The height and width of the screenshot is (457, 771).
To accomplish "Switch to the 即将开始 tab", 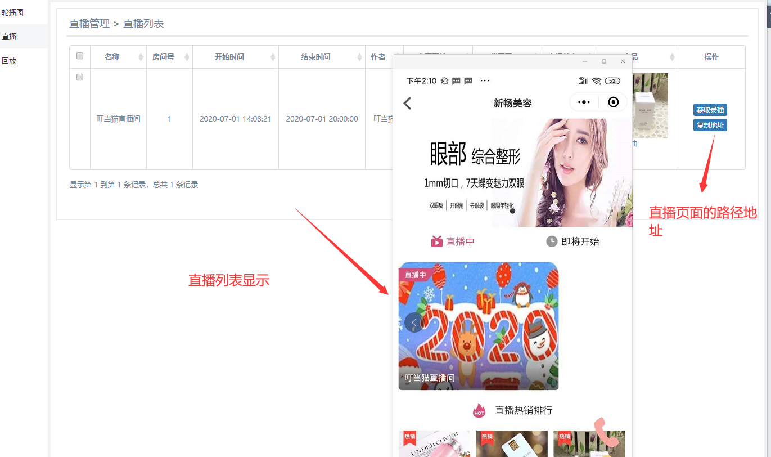I will tap(572, 241).
